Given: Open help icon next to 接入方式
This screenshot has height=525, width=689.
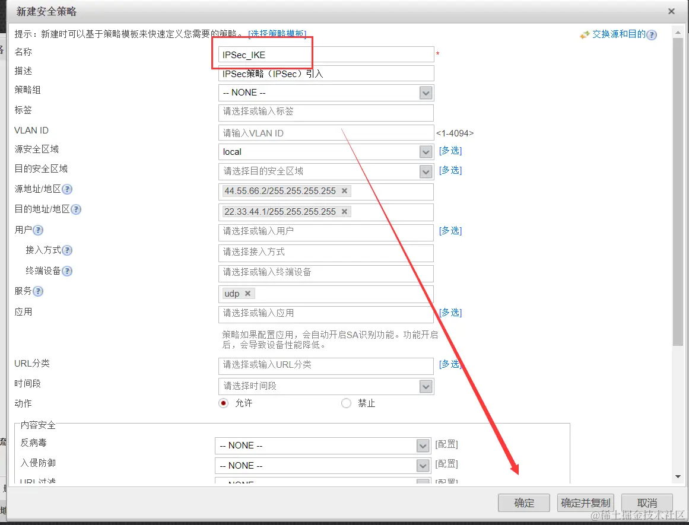Looking at the screenshot, I should (67, 250).
